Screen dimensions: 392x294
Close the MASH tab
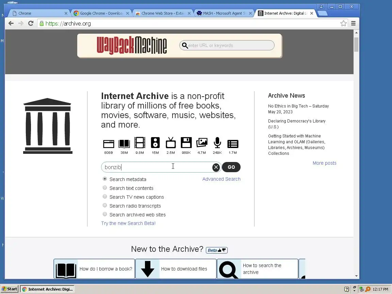click(250, 13)
